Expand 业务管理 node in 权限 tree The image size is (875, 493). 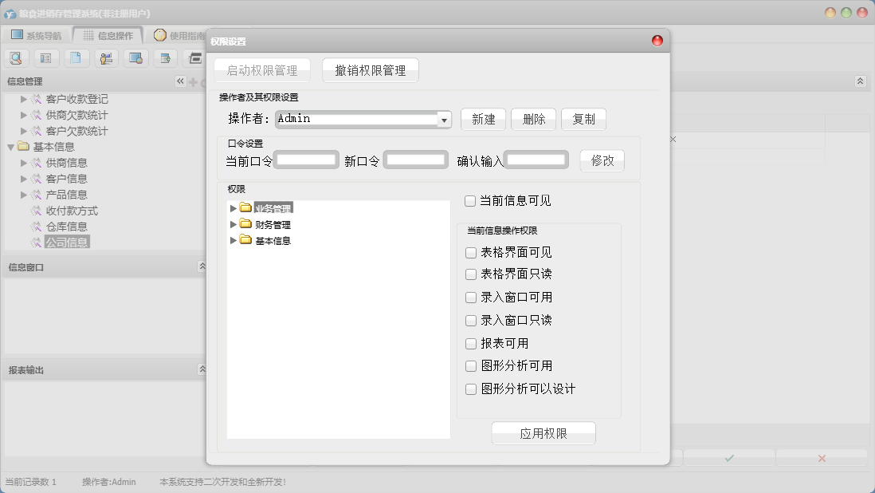click(x=233, y=208)
